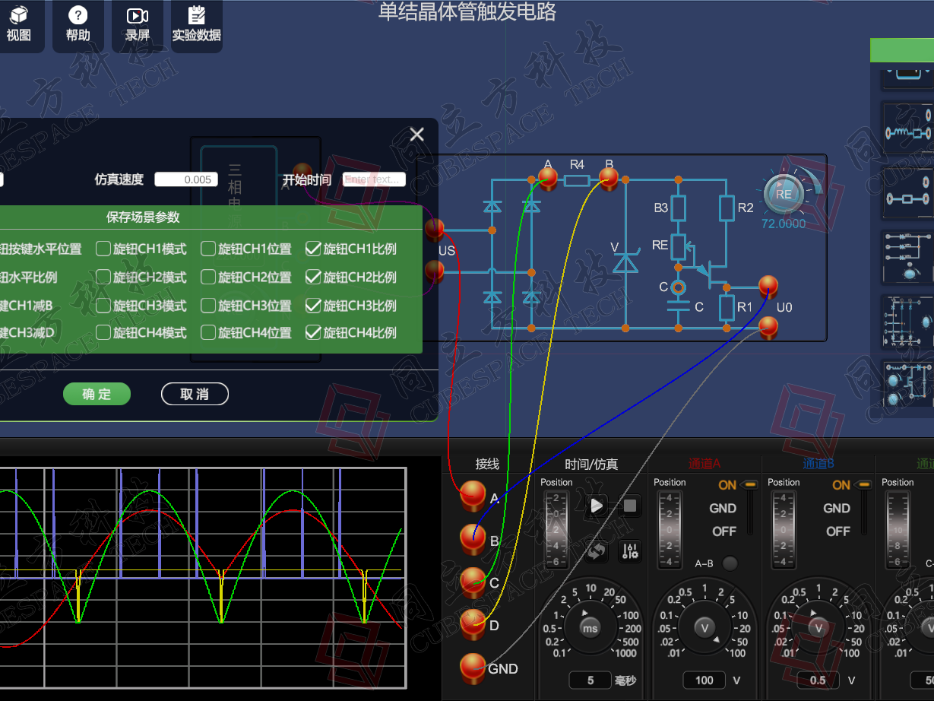The image size is (934, 701).
Task: Uncheck the 旋钮CH2比例 checkbox
Action: click(313, 278)
